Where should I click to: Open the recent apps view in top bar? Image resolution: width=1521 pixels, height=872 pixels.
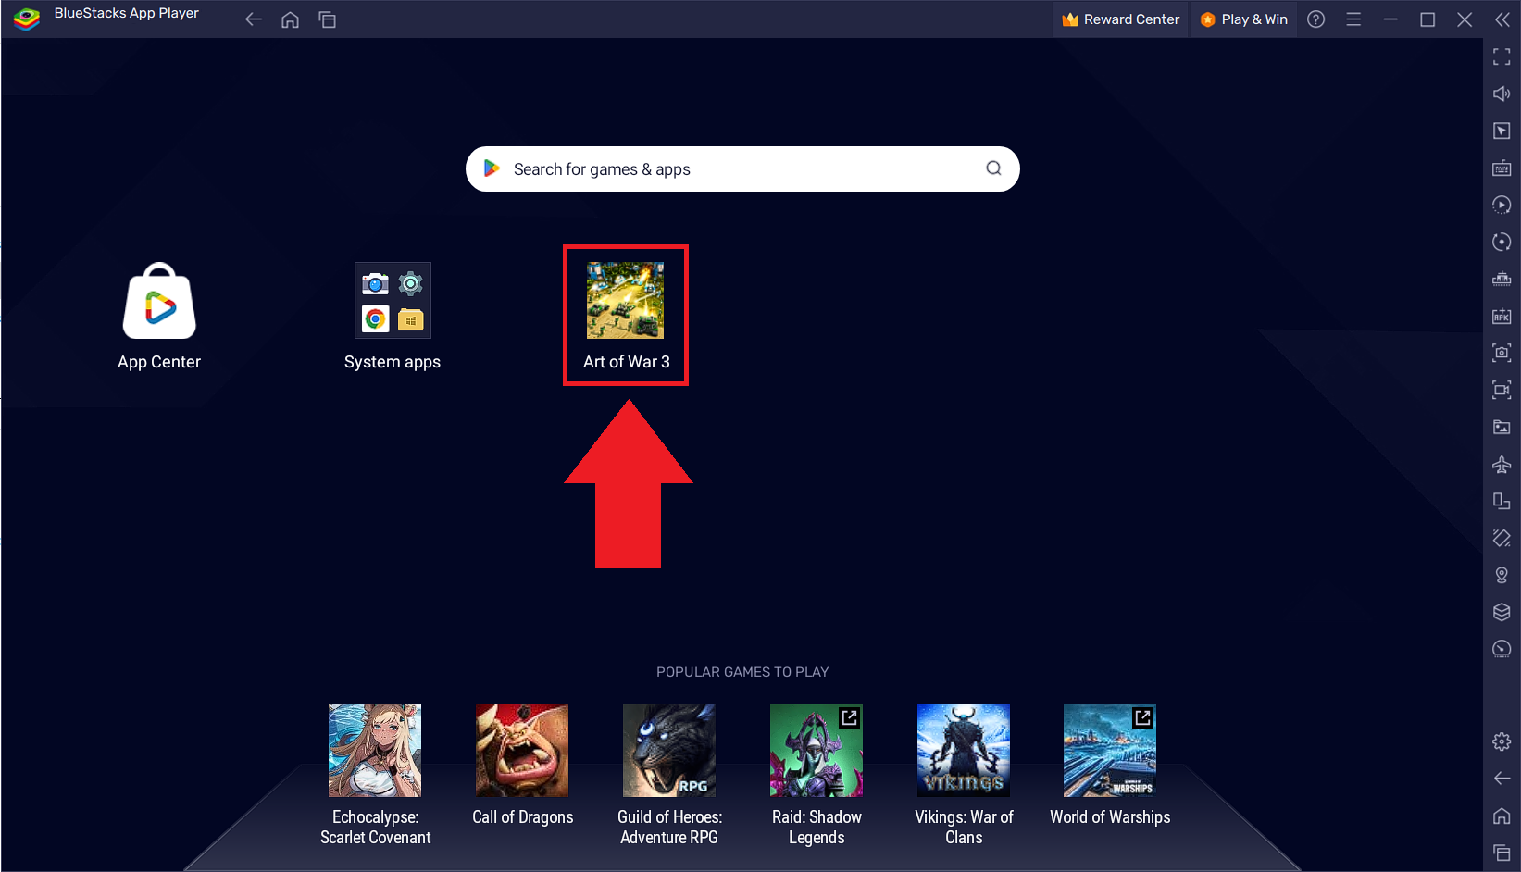(327, 19)
